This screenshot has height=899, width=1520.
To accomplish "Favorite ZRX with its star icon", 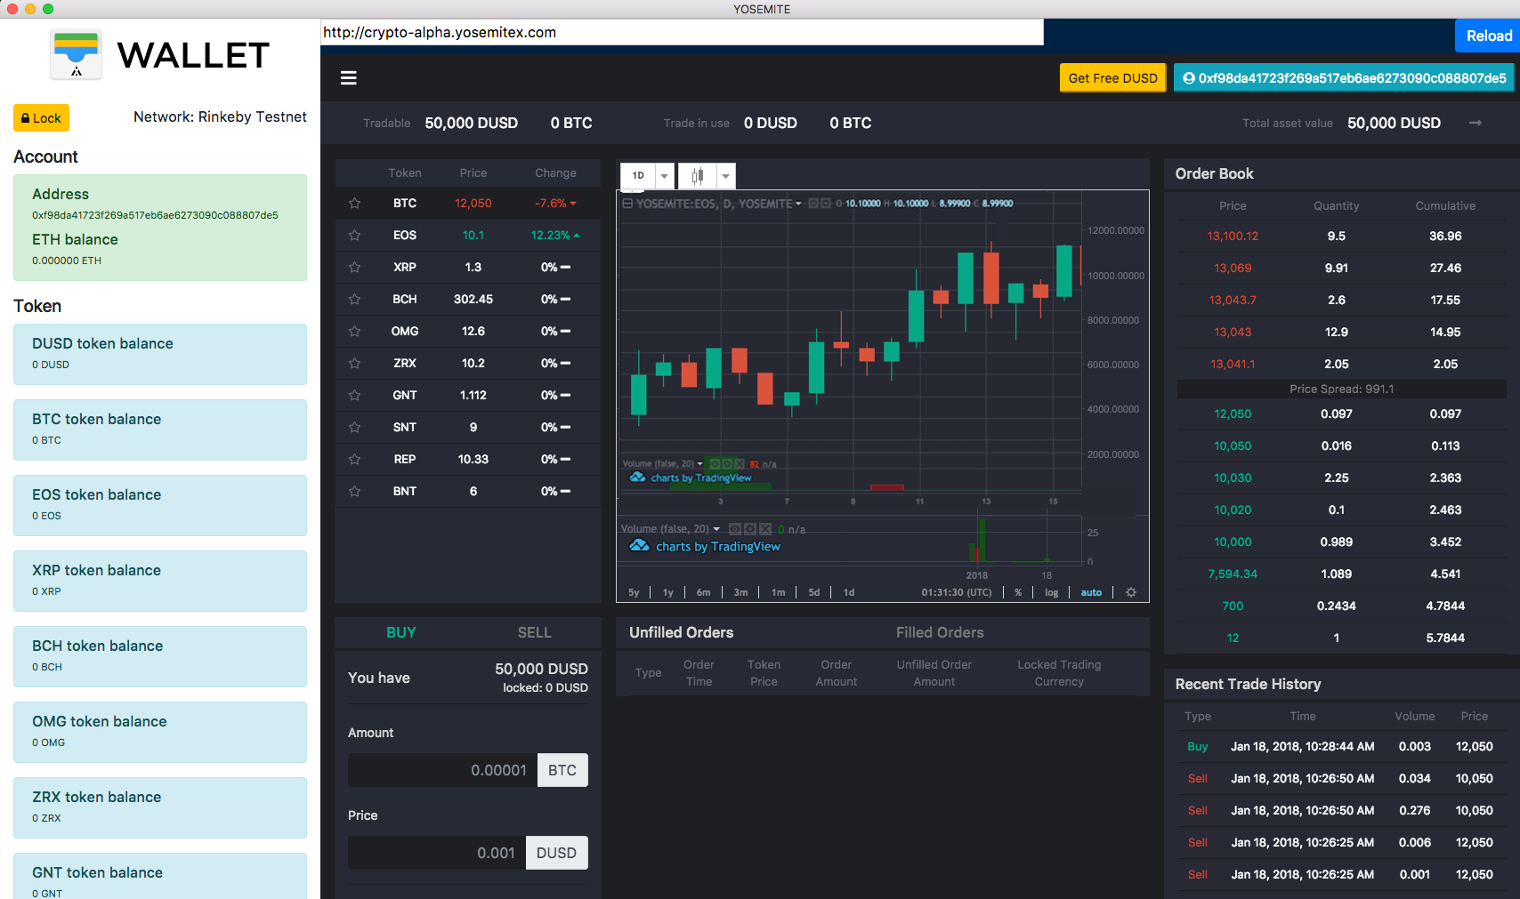I will (x=354, y=364).
